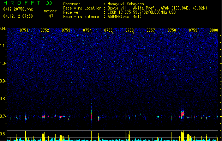Click the 1.1 kHz axis label
The width and height of the screenshot is (222, 141).
coord(3,46)
